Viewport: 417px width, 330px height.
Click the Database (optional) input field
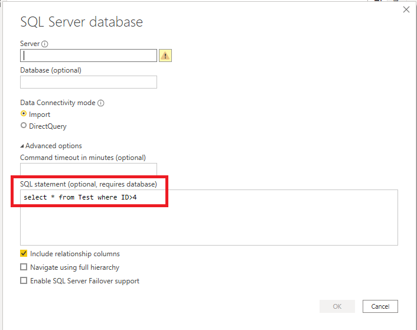click(89, 82)
